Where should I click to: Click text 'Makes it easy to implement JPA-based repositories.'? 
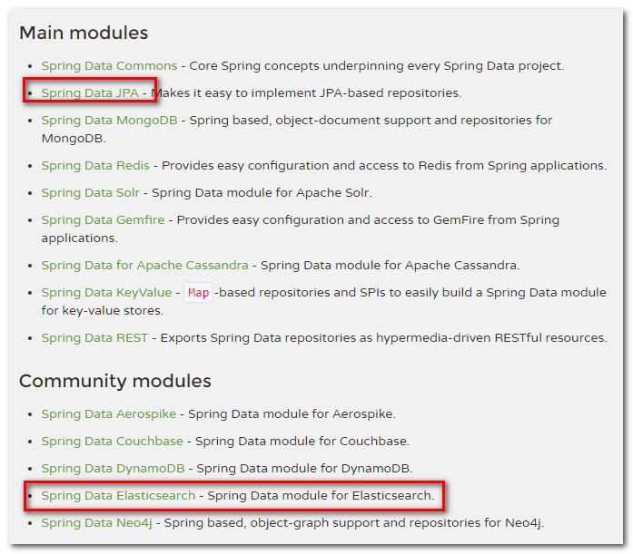(306, 93)
